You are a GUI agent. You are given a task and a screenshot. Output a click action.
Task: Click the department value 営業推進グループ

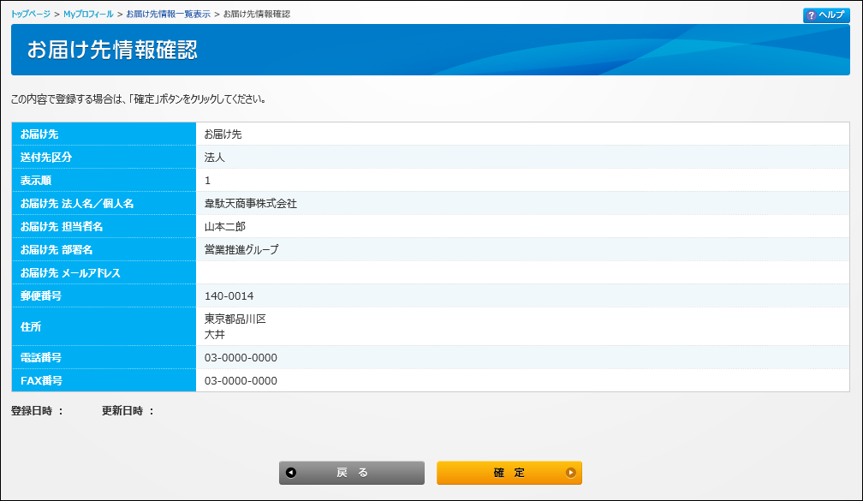(x=241, y=250)
